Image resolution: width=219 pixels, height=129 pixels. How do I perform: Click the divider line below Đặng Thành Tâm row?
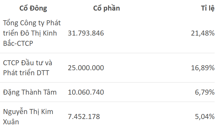(109, 102)
